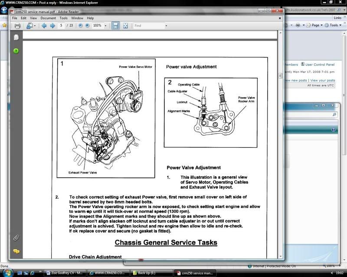Zoom in with the plus button
347x277 pixels.
(x=88, y=26)
